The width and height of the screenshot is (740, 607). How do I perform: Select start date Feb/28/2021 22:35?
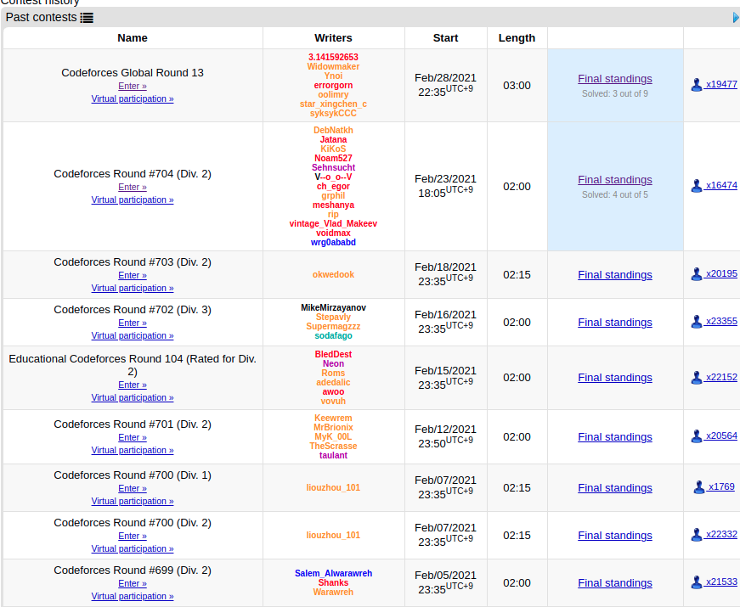tap(445, 85)
